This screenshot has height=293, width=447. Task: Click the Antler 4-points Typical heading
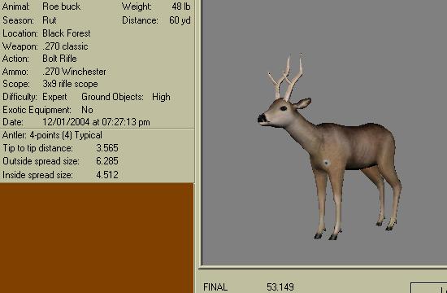52,135
